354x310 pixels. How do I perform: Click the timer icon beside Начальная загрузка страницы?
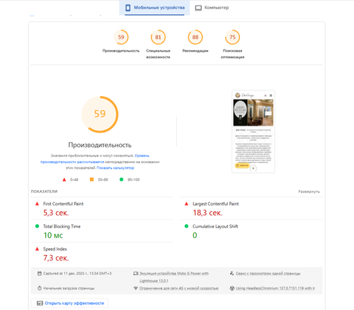pos(40,288)
